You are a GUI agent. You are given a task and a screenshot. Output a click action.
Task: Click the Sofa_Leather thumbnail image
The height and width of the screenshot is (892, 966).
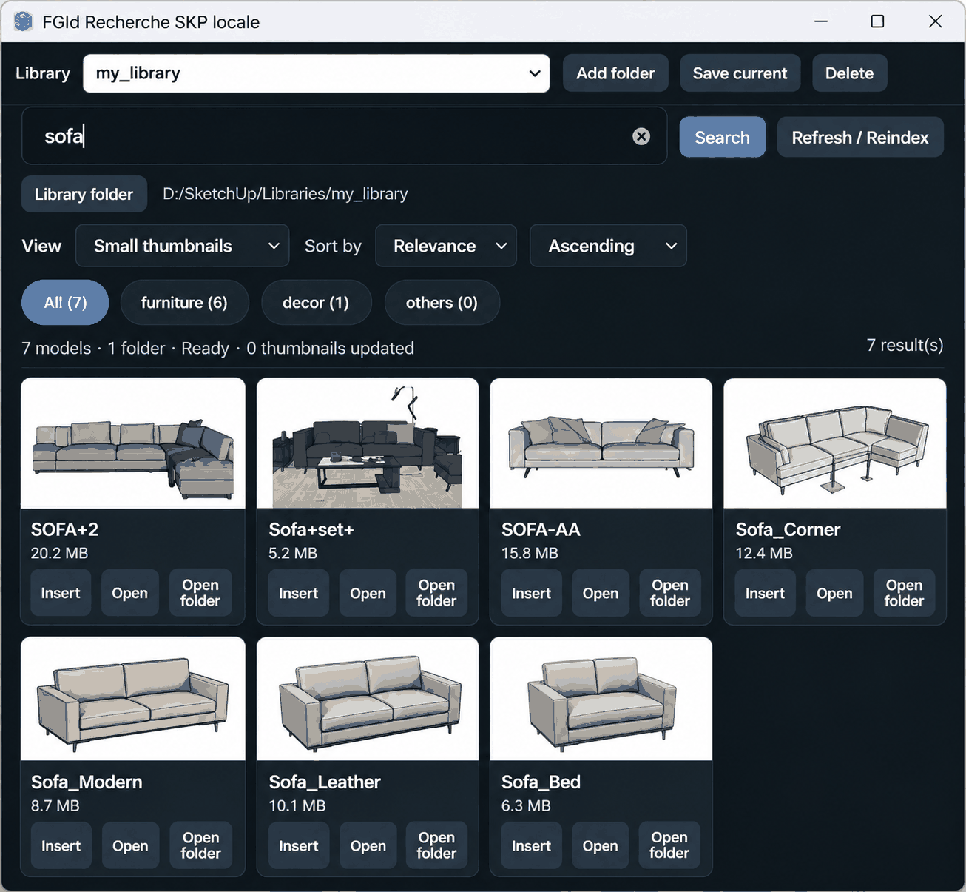point(368,699)
